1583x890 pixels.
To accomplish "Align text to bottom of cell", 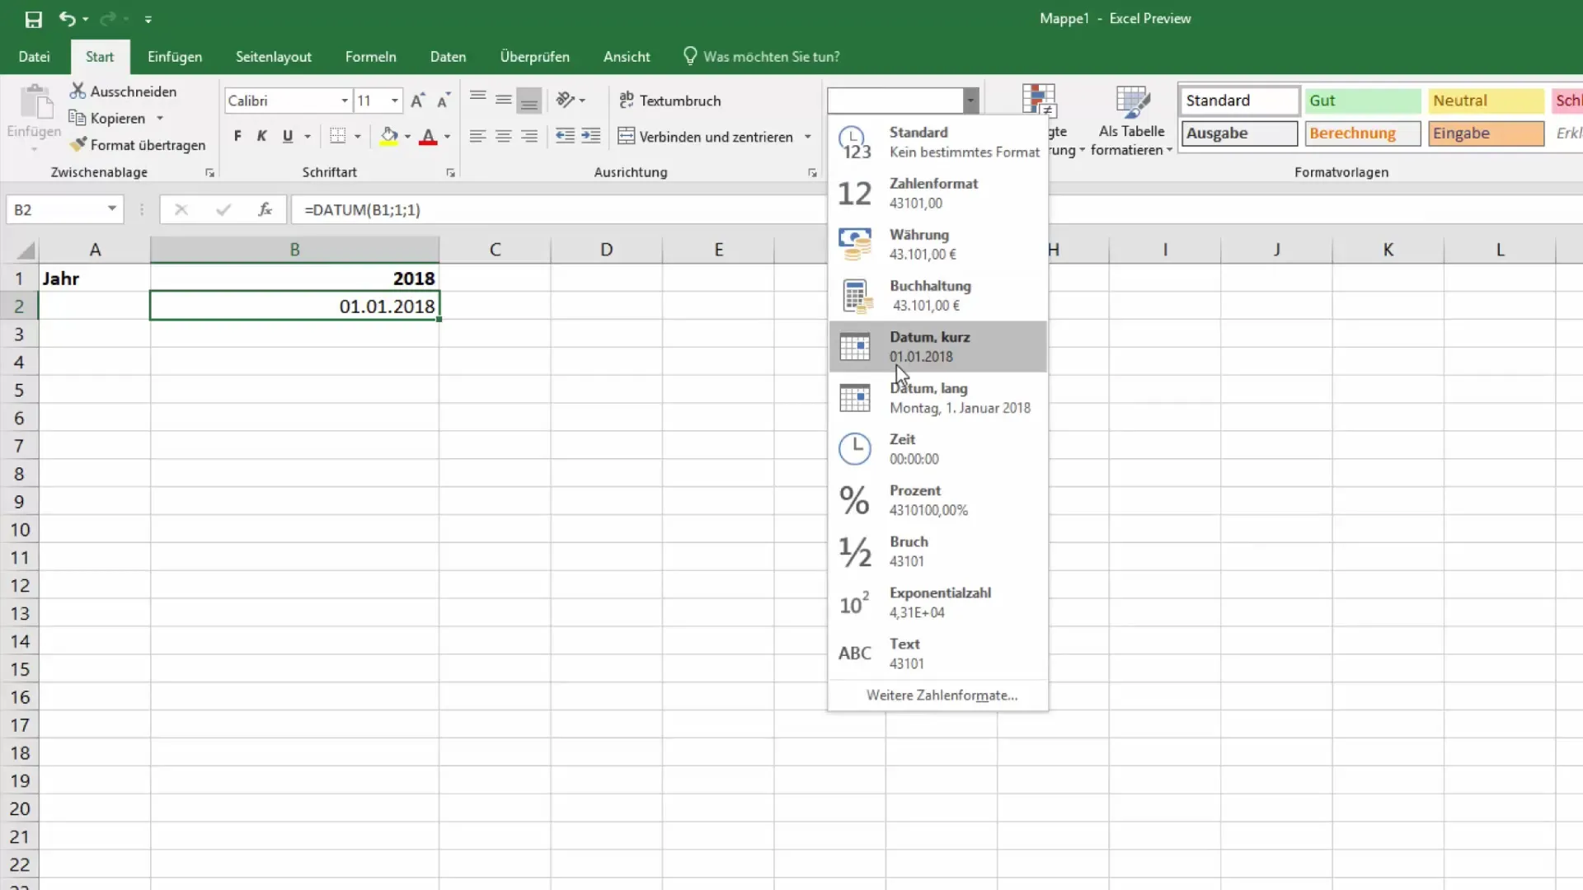I will click(529, 100).
